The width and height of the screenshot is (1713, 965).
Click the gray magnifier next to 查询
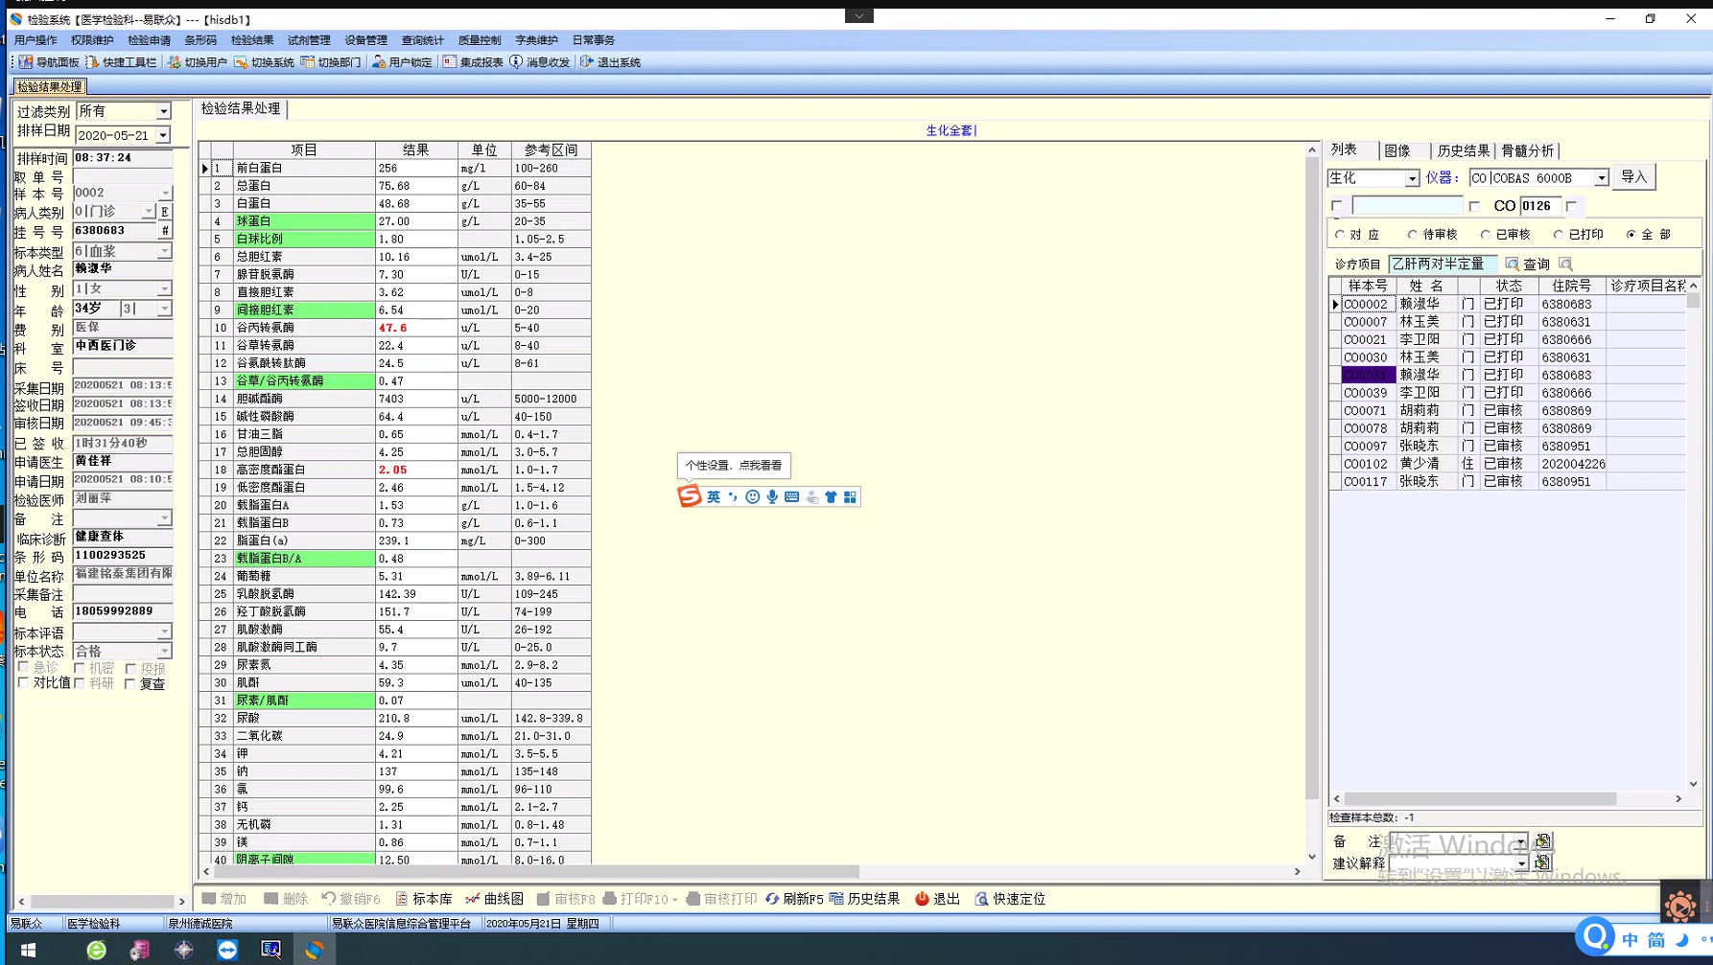coord(1566,264)
